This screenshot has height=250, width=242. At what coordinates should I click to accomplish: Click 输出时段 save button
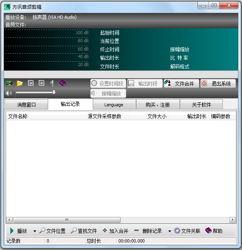coord(145,83)
